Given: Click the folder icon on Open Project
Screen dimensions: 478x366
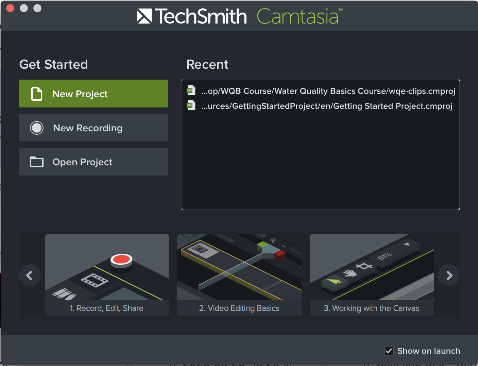Looking at the screenshot, I should point(37,162).
